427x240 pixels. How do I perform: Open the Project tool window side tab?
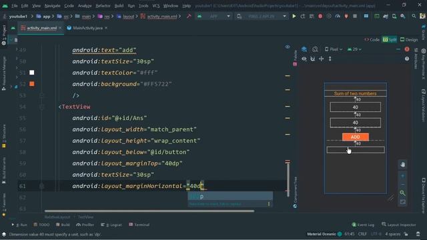4,35
